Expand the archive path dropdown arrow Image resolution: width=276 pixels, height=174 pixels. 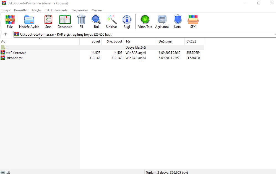275,35
